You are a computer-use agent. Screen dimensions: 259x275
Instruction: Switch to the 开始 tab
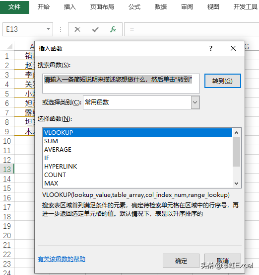point(44,7)
